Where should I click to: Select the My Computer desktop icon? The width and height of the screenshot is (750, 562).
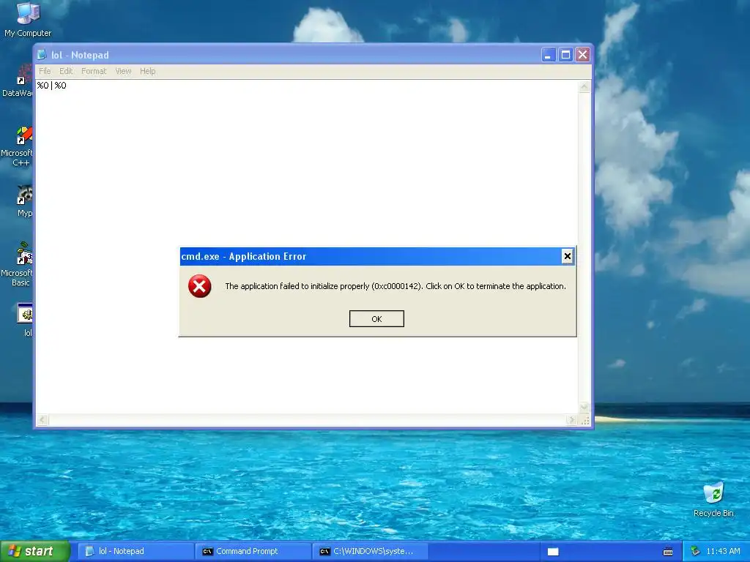pos(28,20)
